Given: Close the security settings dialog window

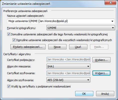Looking at the screenshot, I should coord(111,3).
